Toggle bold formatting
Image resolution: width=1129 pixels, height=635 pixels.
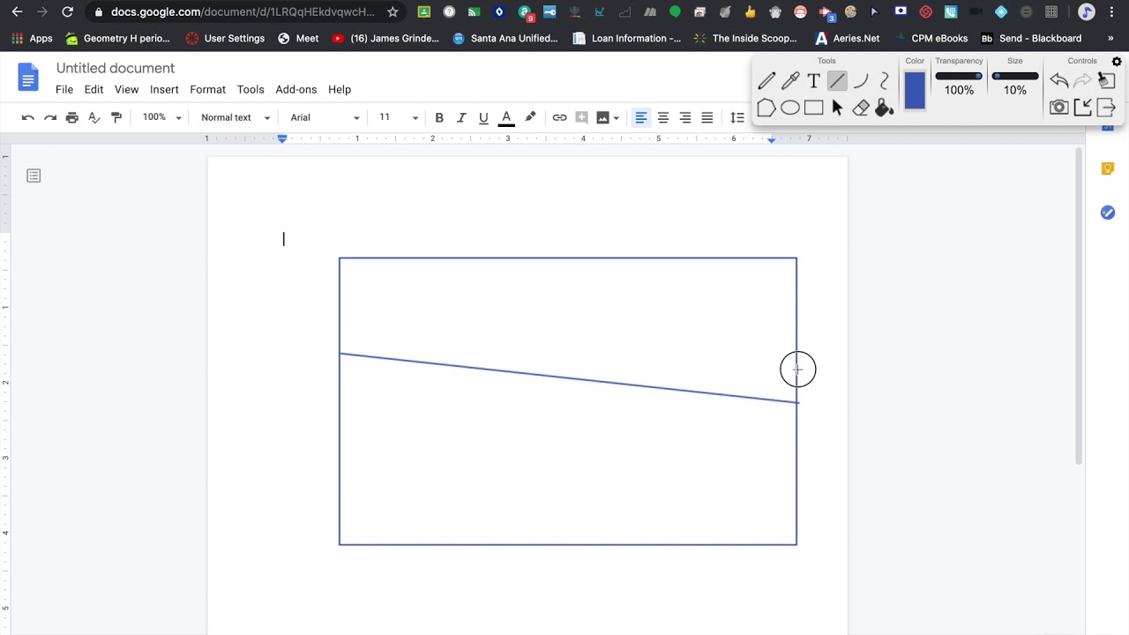point(439,117)
